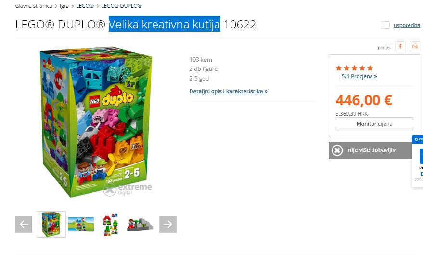Click the five-star rating icons
The height and width of the screenshot is (258, 423).
coord(355,68)
